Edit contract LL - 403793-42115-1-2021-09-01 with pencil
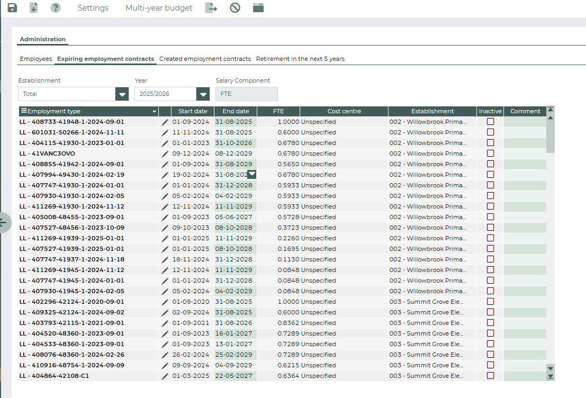Screen dimensions: 586x398 165,323
